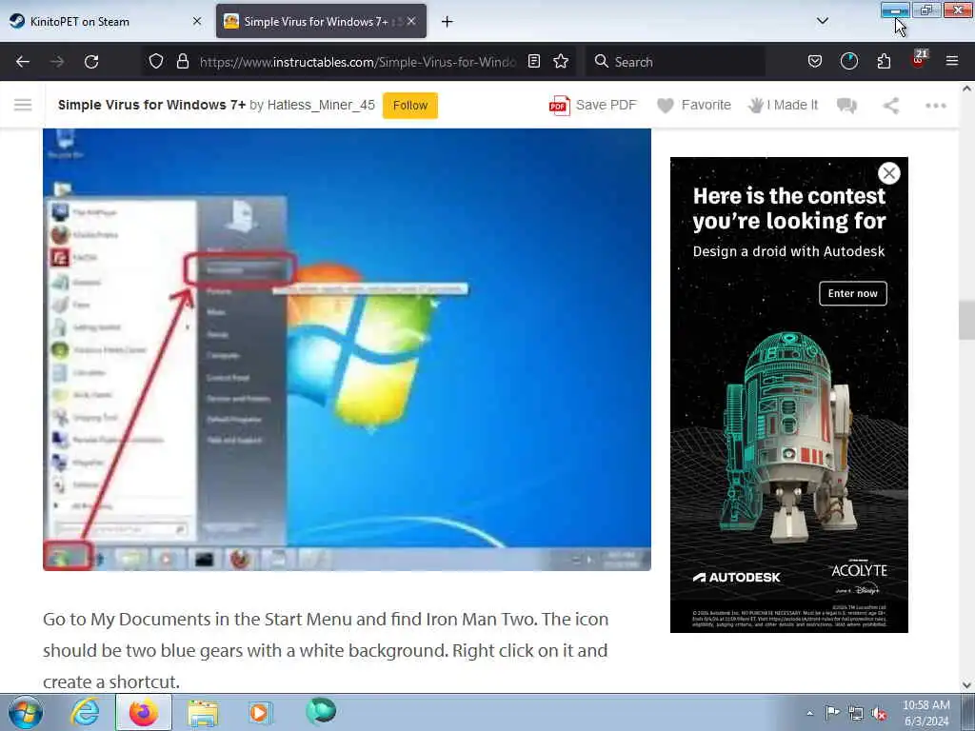
Task: Open the Firefox application menu
Action: point(952,62)
